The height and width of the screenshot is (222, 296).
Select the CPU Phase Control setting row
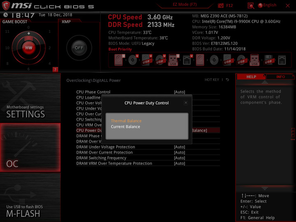148,92
